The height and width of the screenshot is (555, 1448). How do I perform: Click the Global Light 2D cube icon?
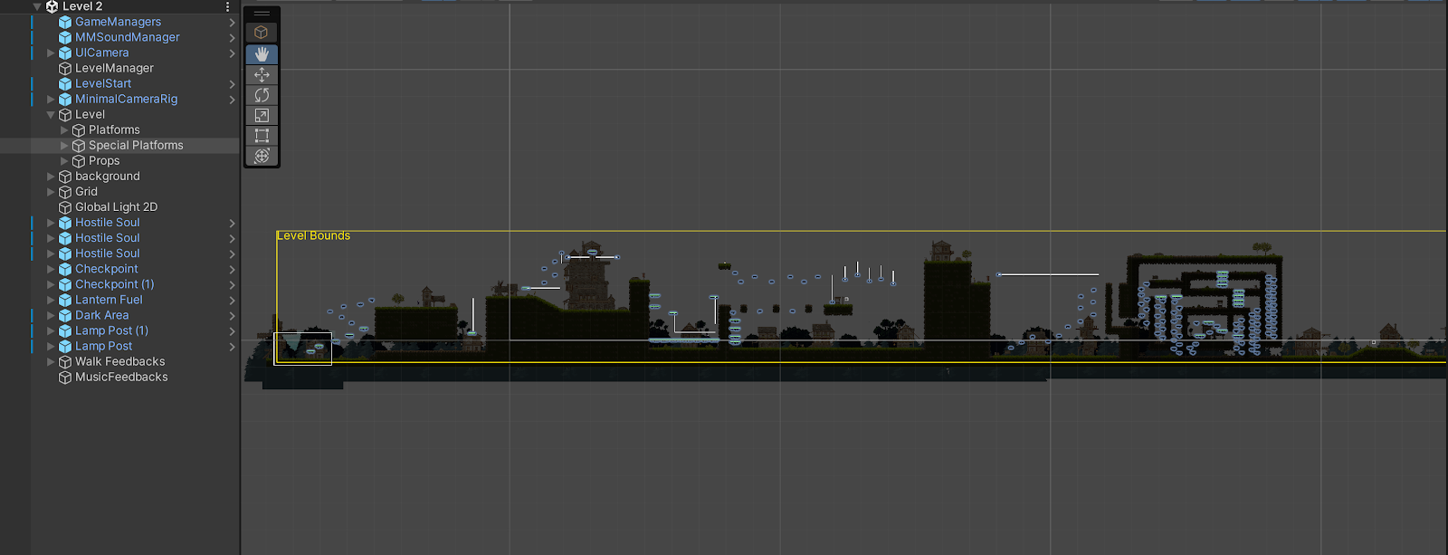pos(65,207)
